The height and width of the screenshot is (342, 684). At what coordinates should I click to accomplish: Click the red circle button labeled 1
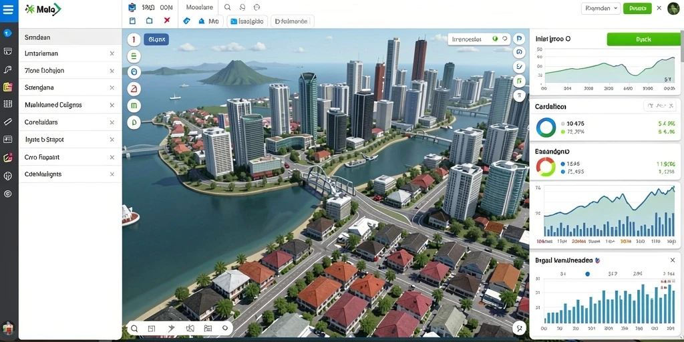click(x=134, y=40)
